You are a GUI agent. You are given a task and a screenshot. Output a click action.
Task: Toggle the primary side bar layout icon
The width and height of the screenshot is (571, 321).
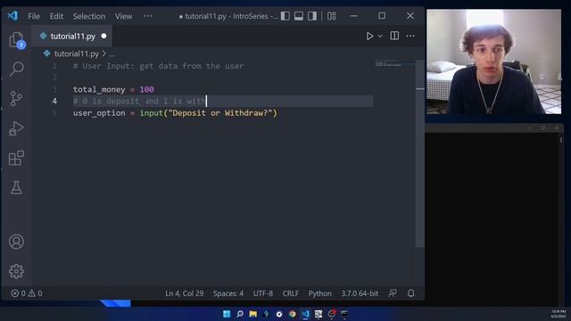pos(285,16)
